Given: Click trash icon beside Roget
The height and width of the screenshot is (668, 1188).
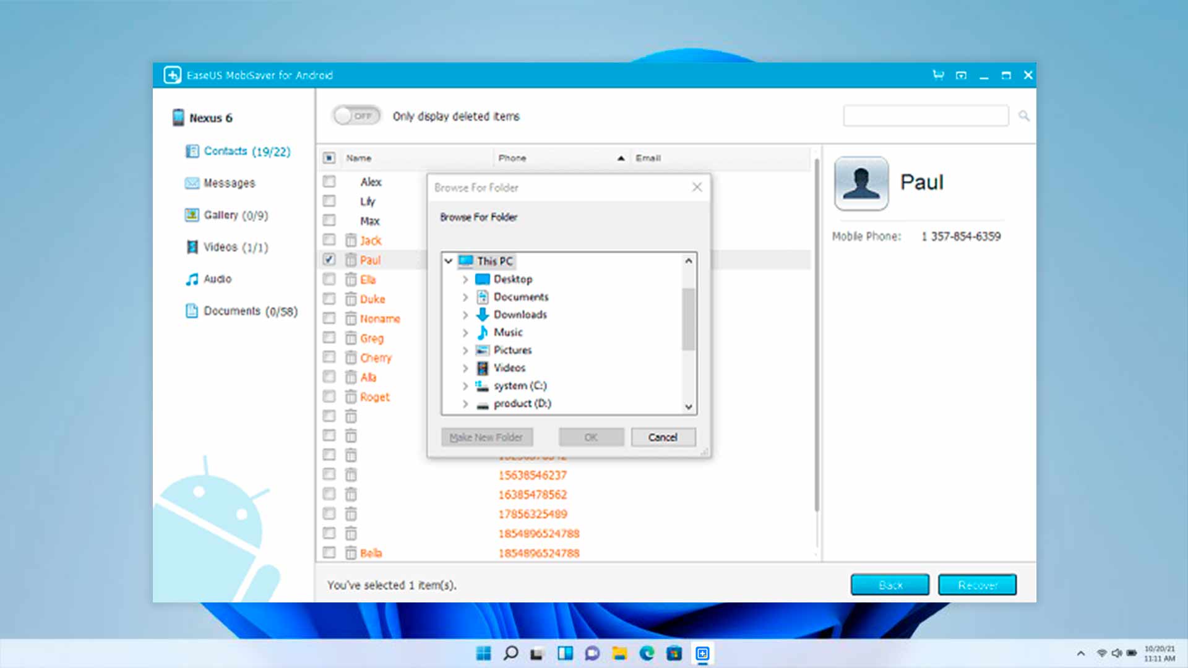Looking at the screenshot, I should click(x=351, y=396).
